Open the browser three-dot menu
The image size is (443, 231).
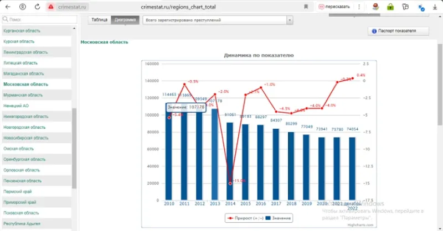click(359, 7)
